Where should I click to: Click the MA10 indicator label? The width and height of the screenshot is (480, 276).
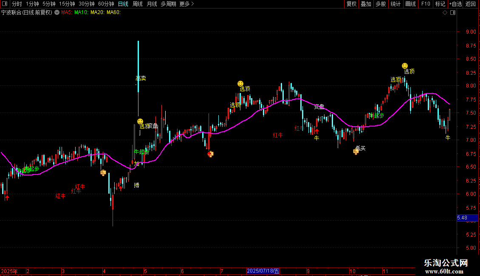82,13
